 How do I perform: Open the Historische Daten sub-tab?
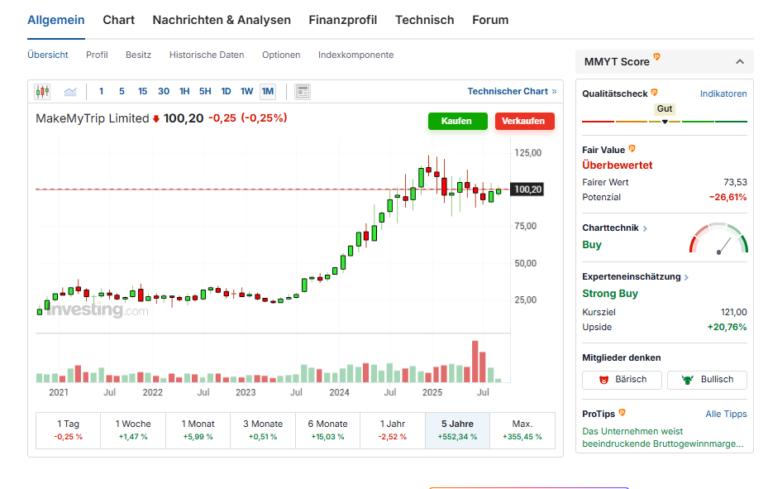pos(207,55)
